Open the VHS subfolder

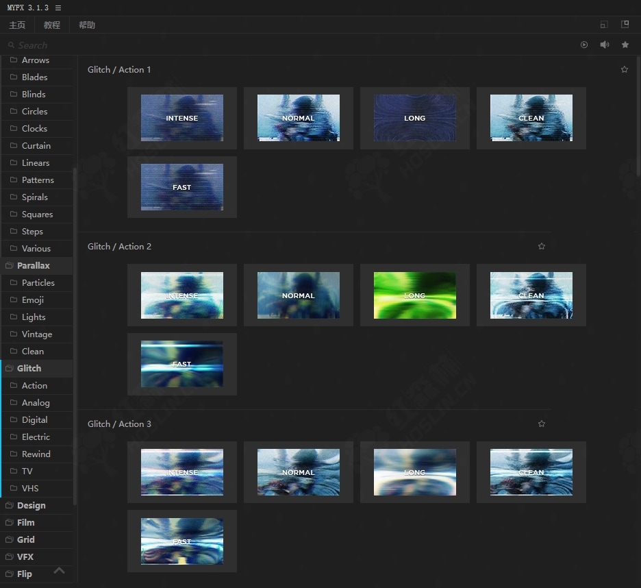(x=30, y=488)
